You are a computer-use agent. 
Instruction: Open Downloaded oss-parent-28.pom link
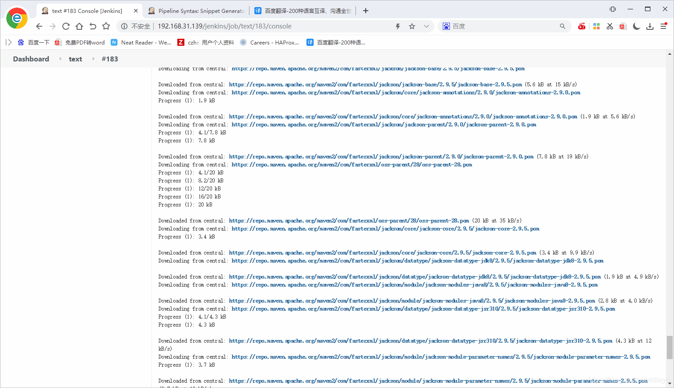point(349,221)
